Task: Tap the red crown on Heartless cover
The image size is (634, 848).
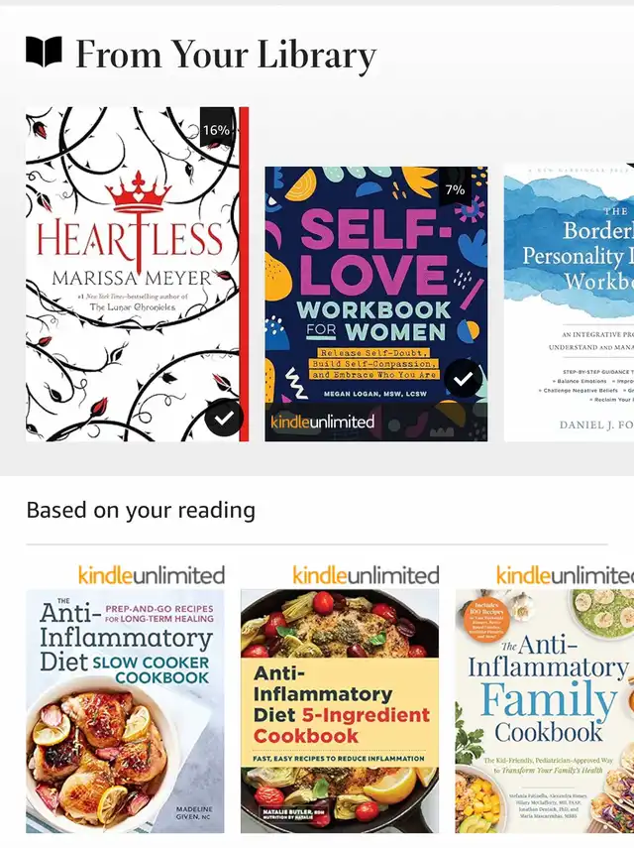Action: (139, 193)
